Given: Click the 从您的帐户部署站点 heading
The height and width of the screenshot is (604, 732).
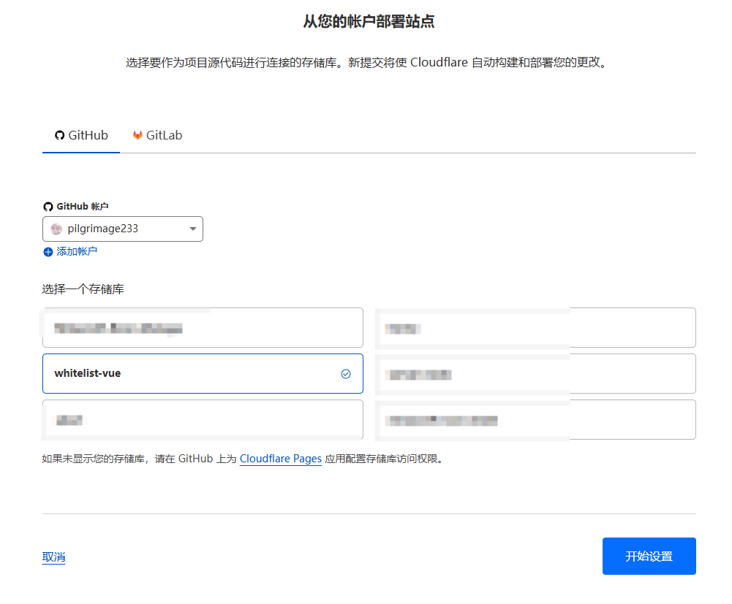Looking at the screenshot, I should [x=369, y=21].
